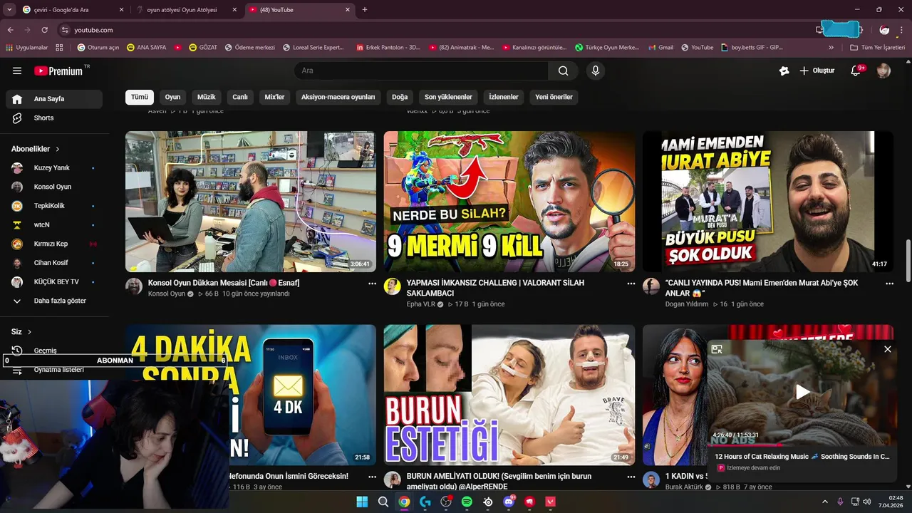
Task: Expand Daha fazla göster list
Action: 54,301
